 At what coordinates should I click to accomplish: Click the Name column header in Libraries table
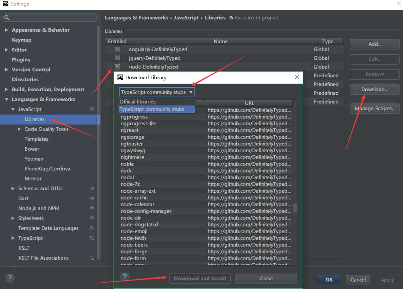pos(220,41)
